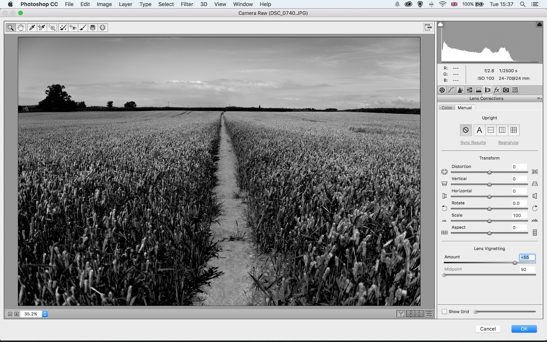547x342 pixels.
Task: Open the Layer menu
Action: point(125,4)
